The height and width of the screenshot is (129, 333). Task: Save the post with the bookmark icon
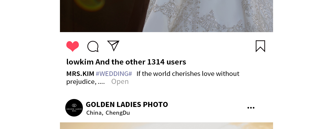(260, 46)
